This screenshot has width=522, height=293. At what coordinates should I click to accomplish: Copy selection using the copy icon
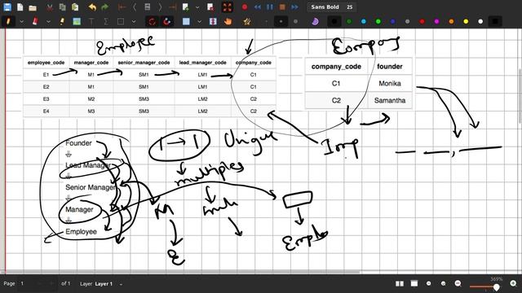[x=62, y=7]
